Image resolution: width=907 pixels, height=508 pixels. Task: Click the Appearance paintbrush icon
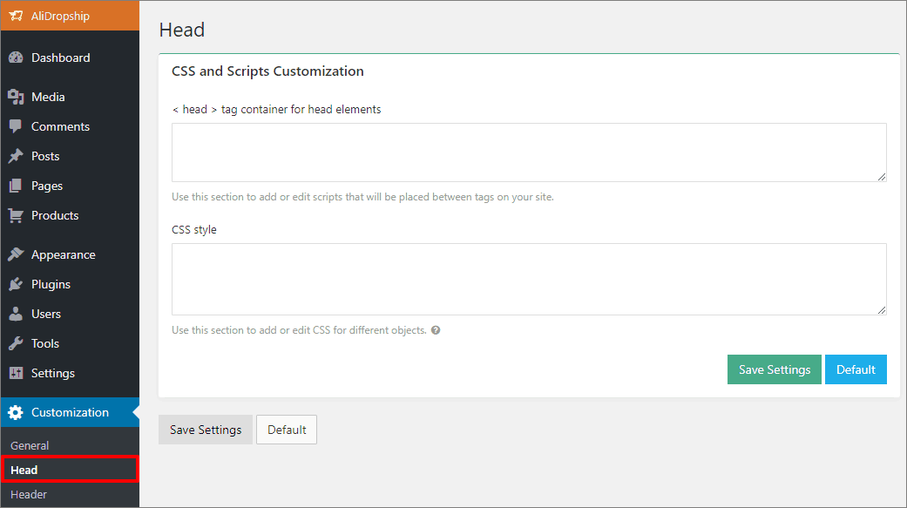(x=16, y=254)
